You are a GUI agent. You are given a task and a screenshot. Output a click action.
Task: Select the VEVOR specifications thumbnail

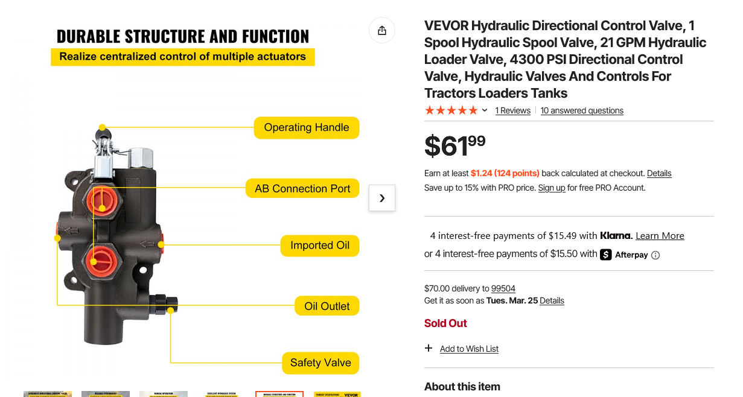point(337,394)
